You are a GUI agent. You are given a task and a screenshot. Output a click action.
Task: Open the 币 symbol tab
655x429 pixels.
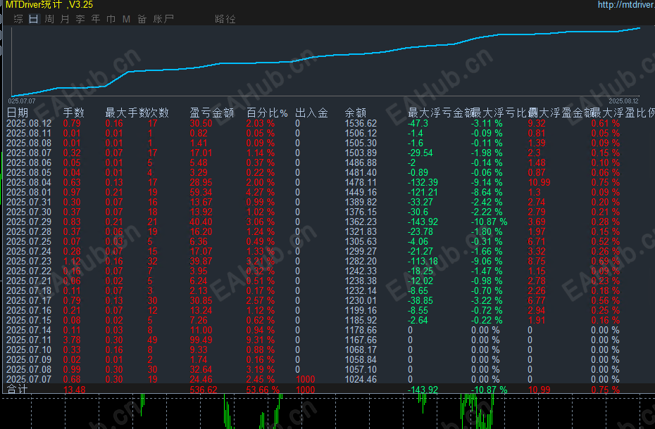click(111, 19)
